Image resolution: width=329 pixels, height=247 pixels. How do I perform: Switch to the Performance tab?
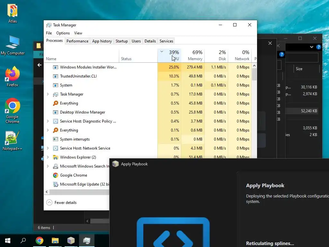(77, 41)
